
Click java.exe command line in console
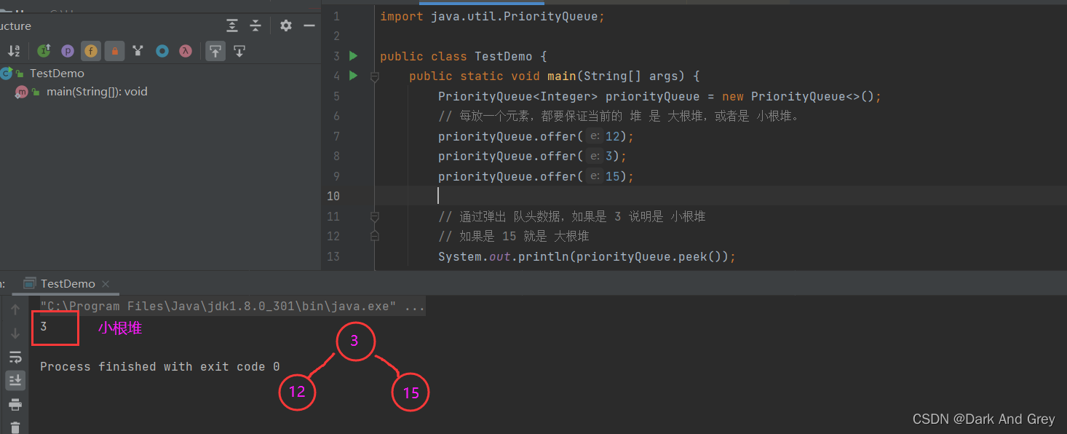(x=232, y=307)
